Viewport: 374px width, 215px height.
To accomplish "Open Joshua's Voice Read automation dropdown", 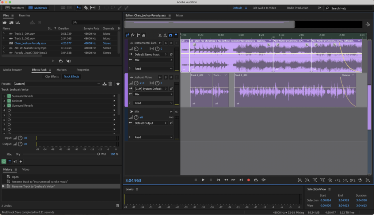I will pyautogui.click(x=153, y=103).
